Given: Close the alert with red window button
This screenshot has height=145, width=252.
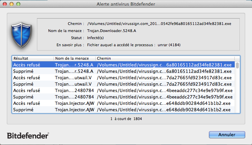Looking at the screenshot, I should pos(5,4).
